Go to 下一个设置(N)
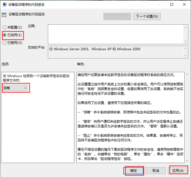 pos(147,16)
